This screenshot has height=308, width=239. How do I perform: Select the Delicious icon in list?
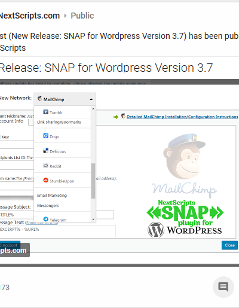(x=46, y=151)
